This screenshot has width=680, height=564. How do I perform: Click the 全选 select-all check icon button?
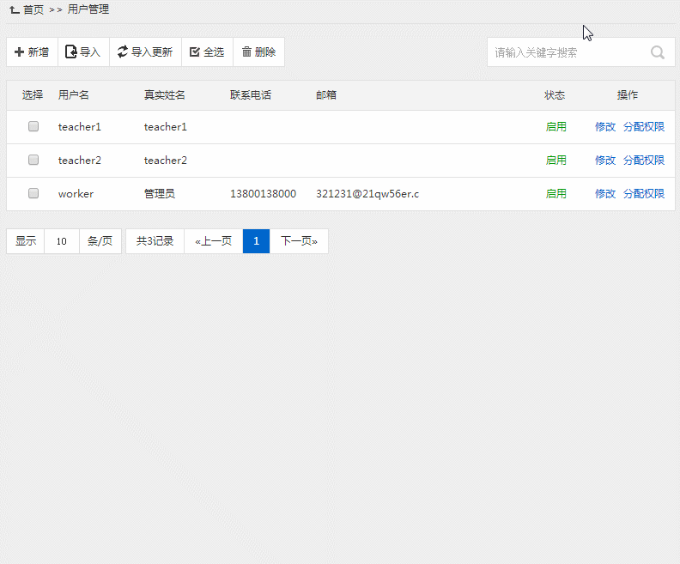point(207,52)
